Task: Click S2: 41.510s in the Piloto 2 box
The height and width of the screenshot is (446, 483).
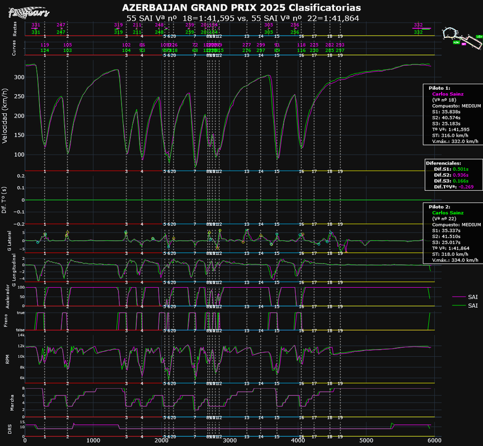Action: (x=446, y=236)
